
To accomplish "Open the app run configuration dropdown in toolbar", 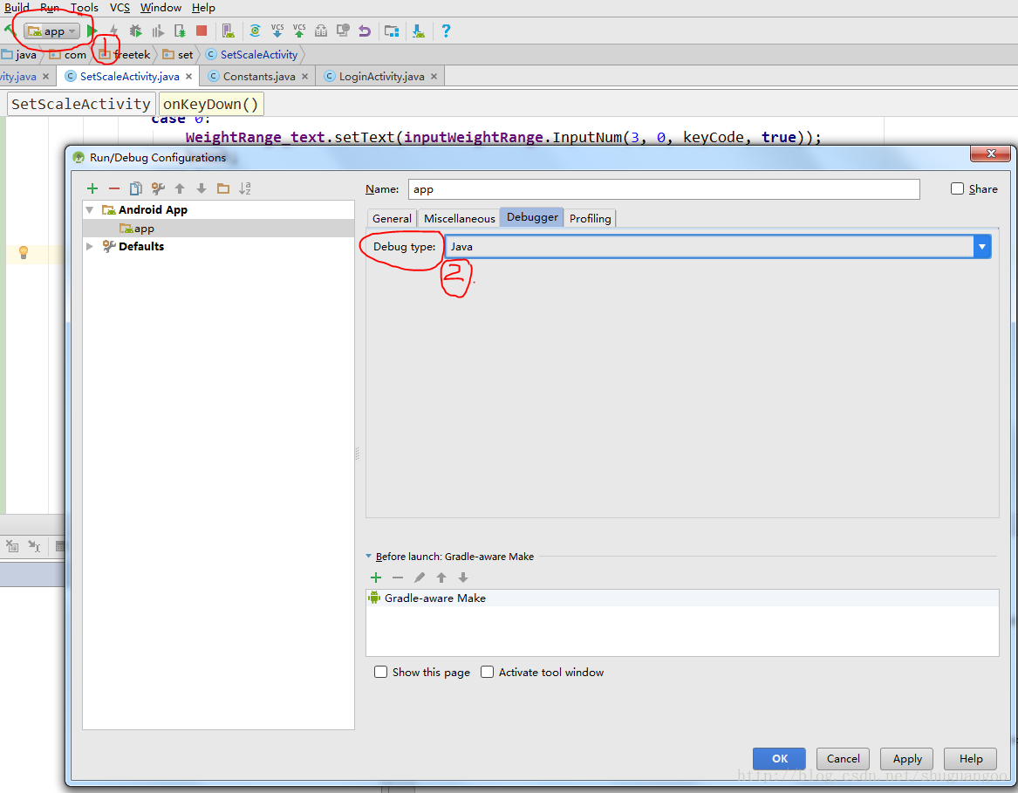I will [x=52, y=31].
